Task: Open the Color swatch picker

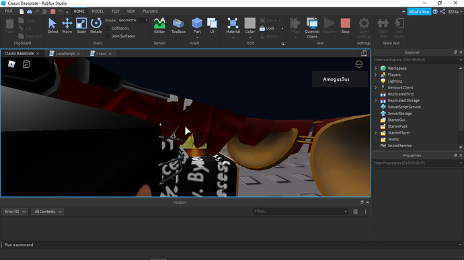Action: click(249, 26)
